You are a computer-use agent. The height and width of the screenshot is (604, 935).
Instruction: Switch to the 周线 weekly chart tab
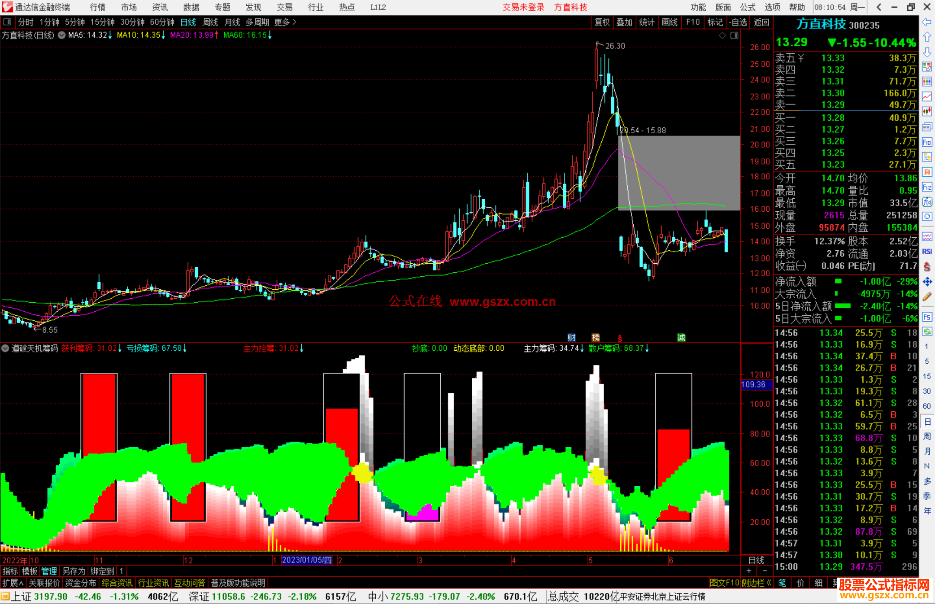(x=210, y=22)
